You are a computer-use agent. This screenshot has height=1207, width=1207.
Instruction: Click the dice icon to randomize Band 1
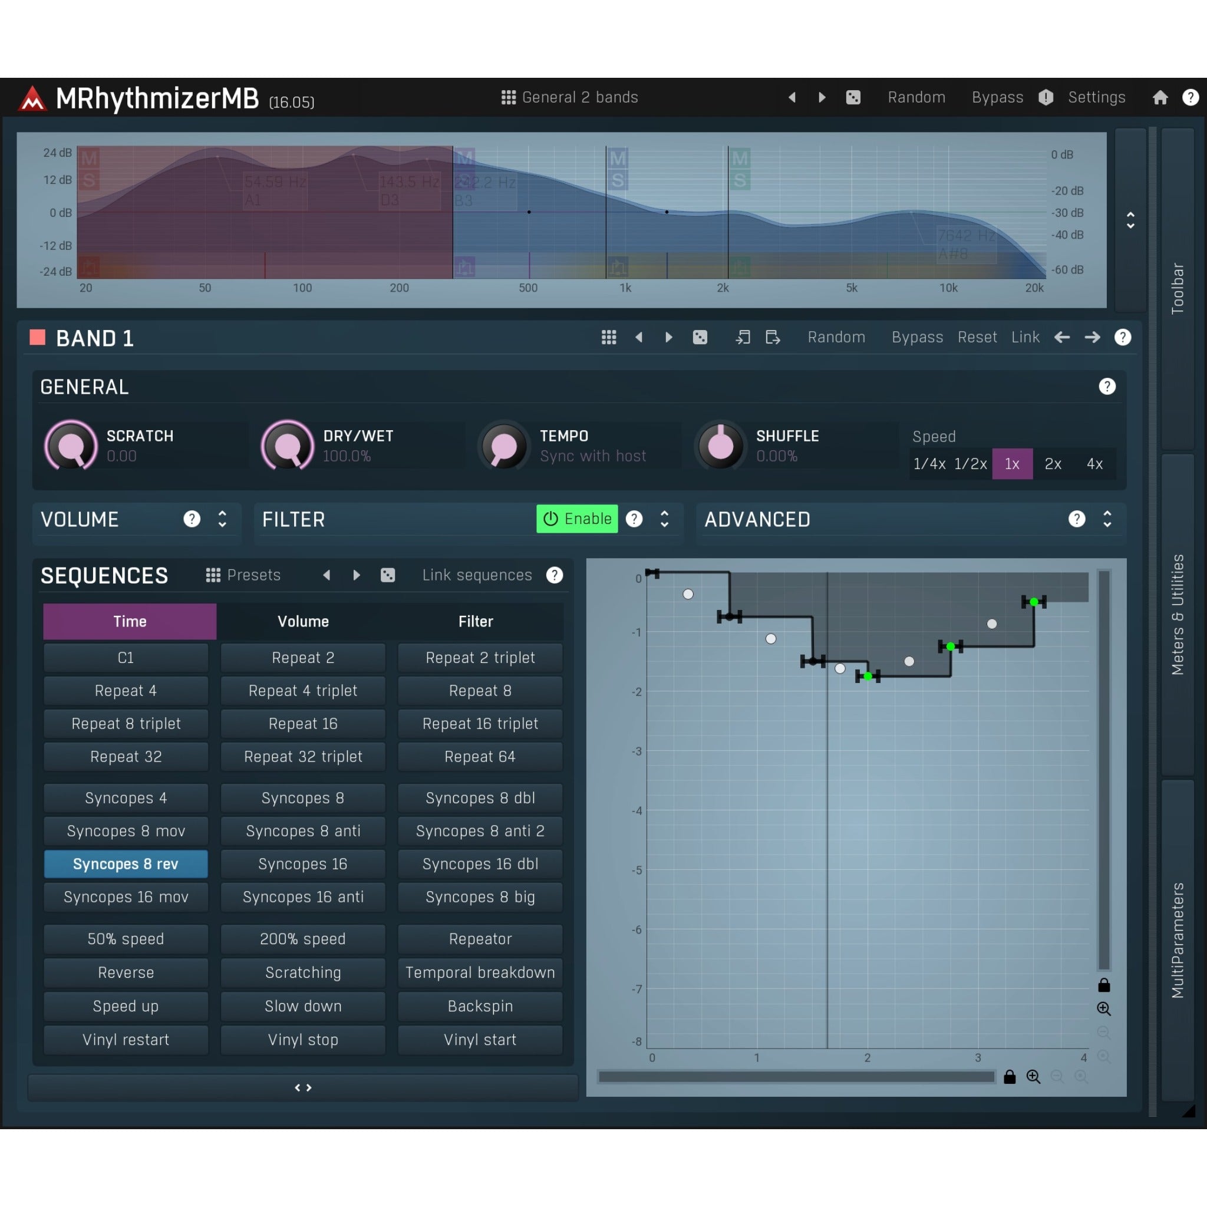click(x=700, y=337)
